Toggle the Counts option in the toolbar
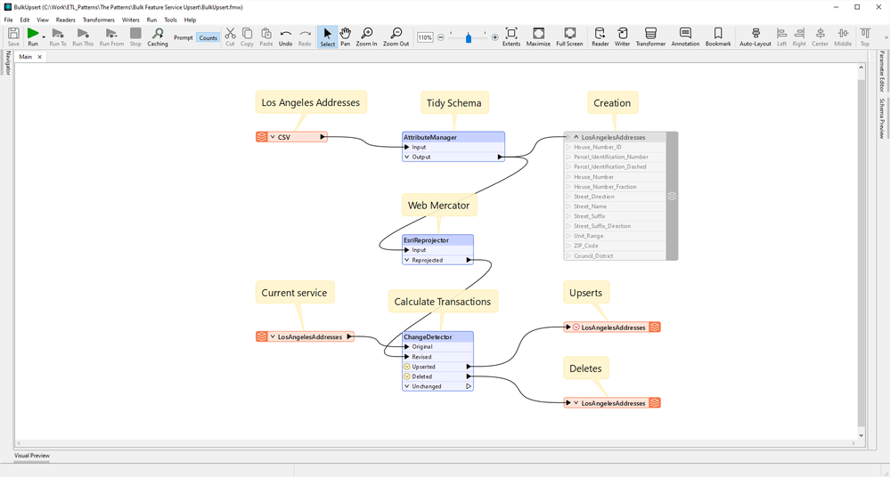The height and width of the screenshot is (477, 890). pyautogui.click(x=208, y=37)
